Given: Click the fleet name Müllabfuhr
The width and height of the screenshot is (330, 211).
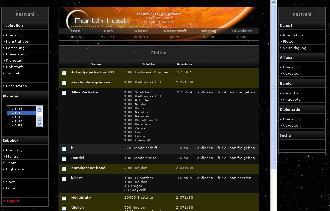Looking at the screenshot, I should click(x=81, y=198).
